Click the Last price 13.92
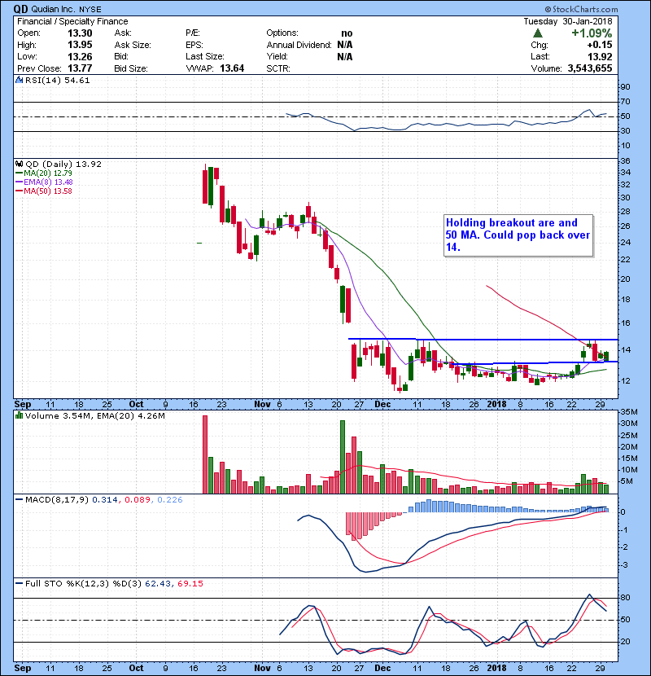The height and width of the screenshot is (676, 651). click(x=600, y=56)
